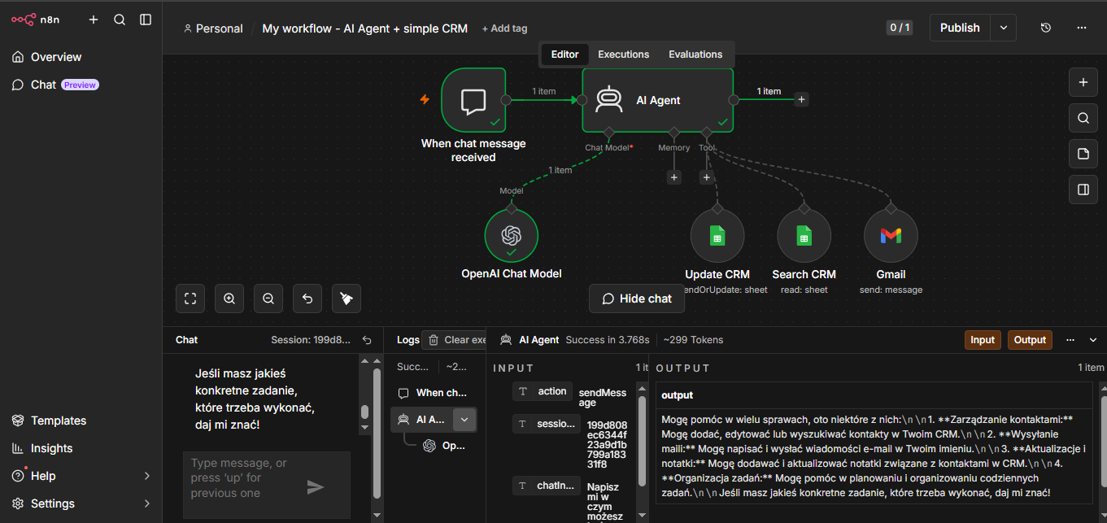Viewport: 1107px width, 523px height.
Task: Switch to the Evaluations tab
Action: pos(695,54)
